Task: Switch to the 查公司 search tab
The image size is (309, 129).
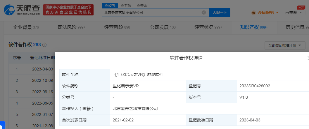Action: point(110,6)
